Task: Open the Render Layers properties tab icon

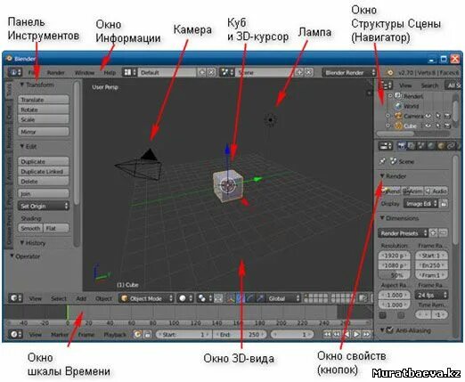Action: point(412,146)
